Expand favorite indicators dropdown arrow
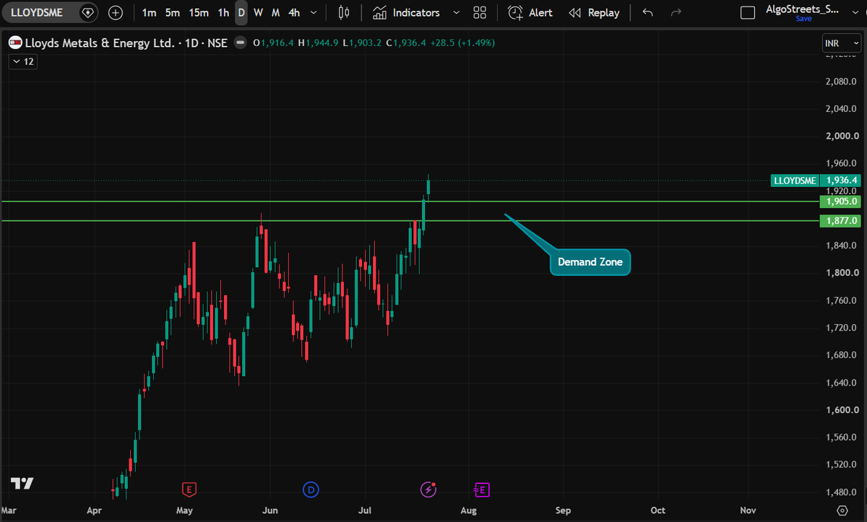The height and width of the screenshot is (522, 867). click(456, 13)
